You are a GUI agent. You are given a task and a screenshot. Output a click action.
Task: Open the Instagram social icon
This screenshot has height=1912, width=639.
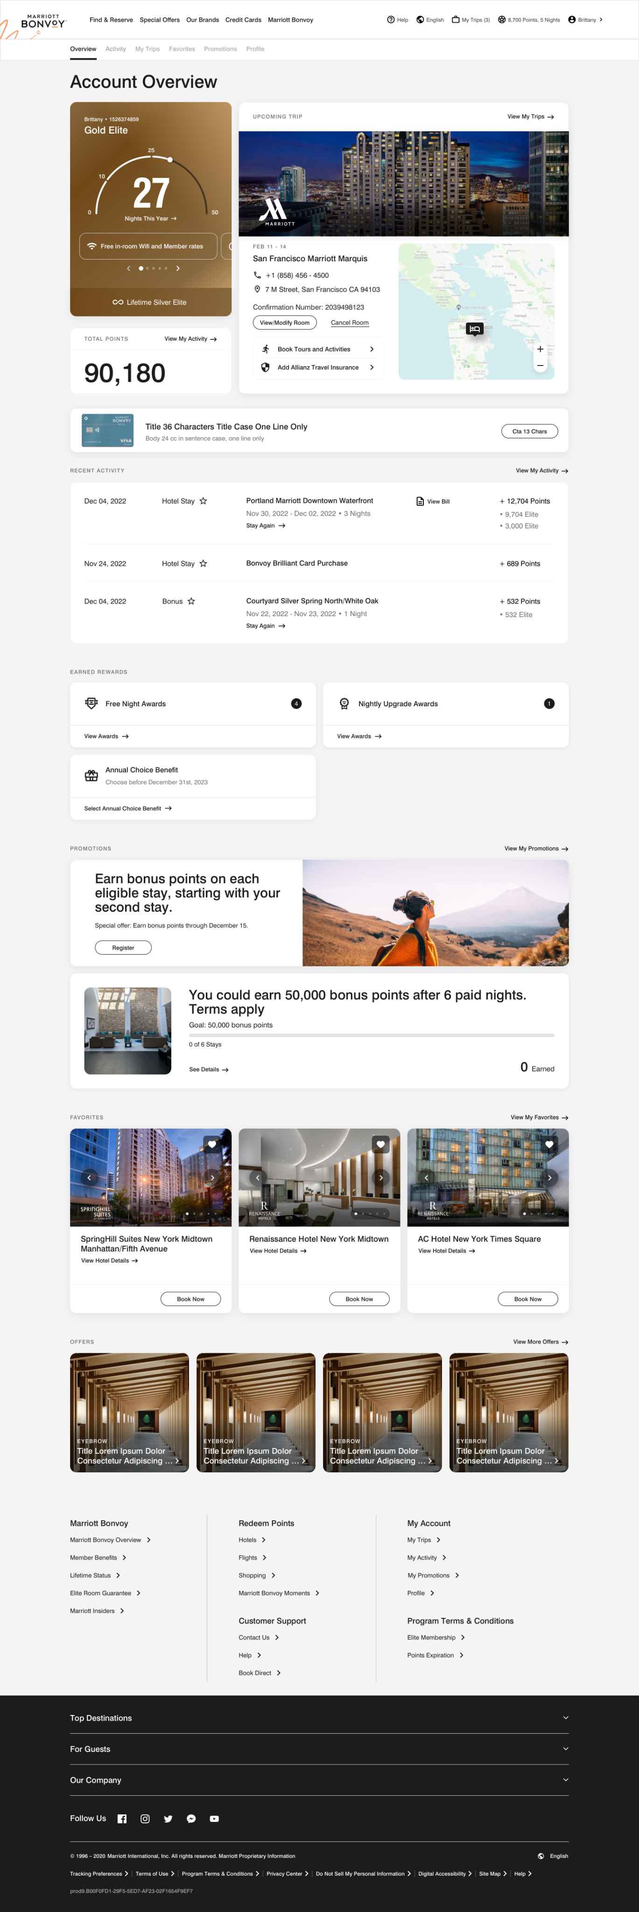146,1819
